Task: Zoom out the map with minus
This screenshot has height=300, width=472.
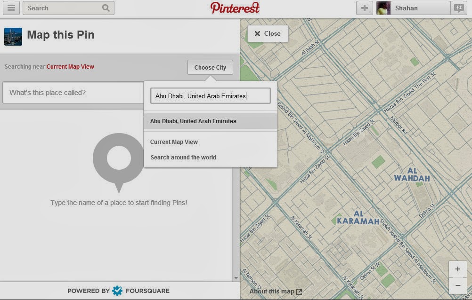Action: tap(458, 285)
